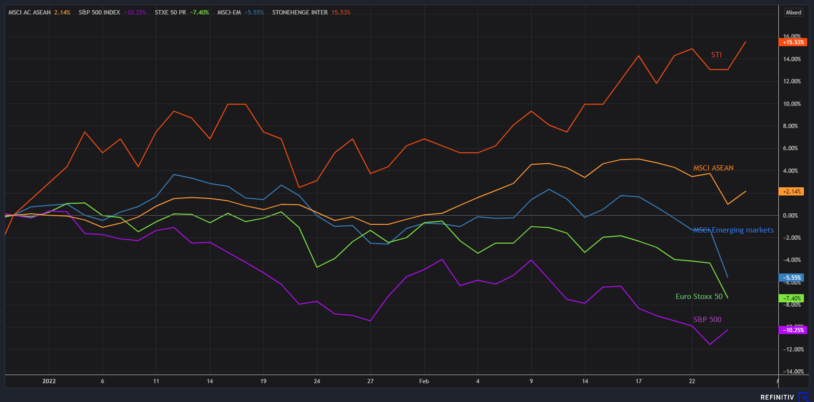The image size is (814, 402).
Task: Select the STONEHENGE INTER legend entry
Action: 311,13
